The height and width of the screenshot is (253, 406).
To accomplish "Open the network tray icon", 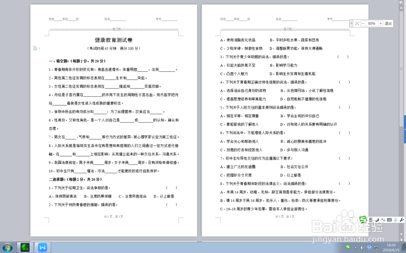I will pos(376,248).
